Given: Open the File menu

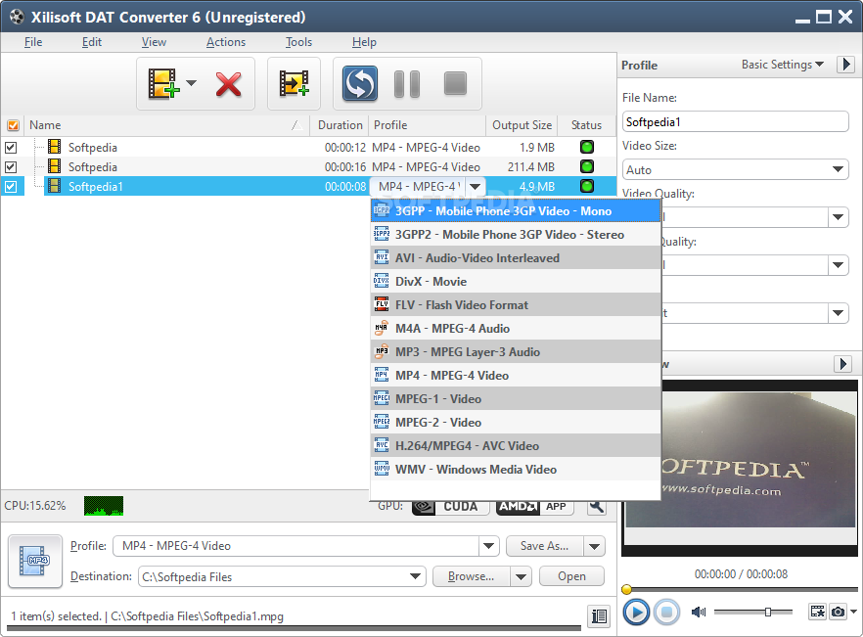Looking at the screenshot, I should (33, 42).
